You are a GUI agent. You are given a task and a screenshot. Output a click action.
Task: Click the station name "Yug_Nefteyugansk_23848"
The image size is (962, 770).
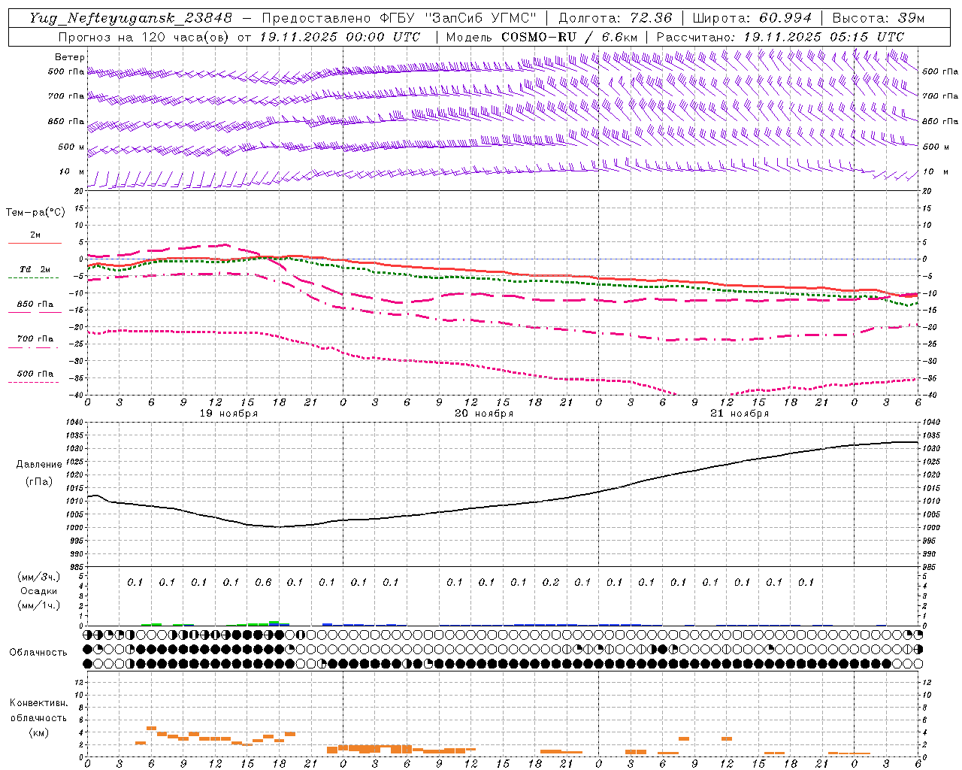tap(131, 18)
